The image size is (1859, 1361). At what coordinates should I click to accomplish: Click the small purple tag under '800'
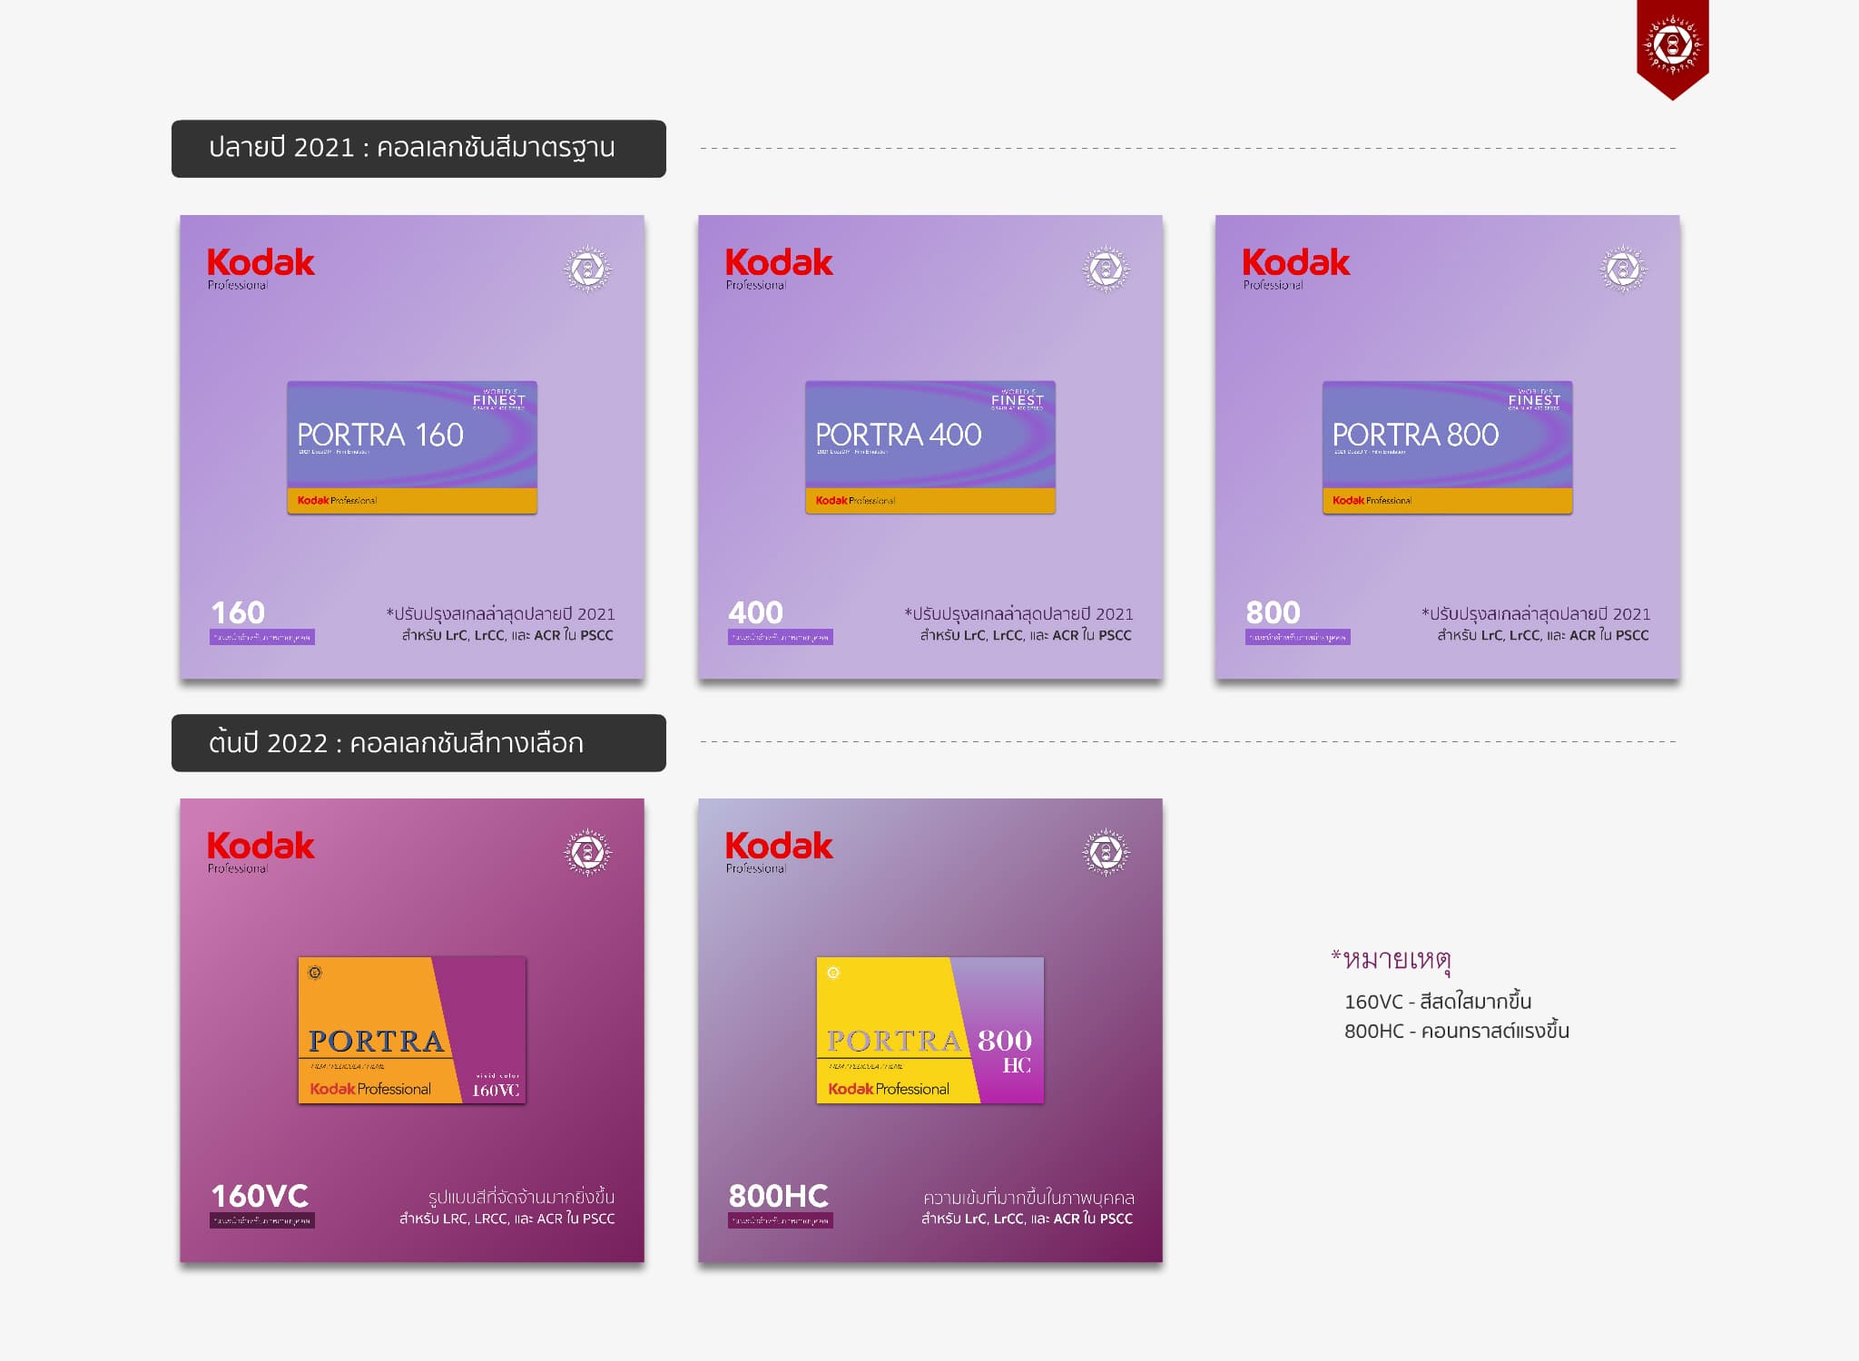[1298, 637]
